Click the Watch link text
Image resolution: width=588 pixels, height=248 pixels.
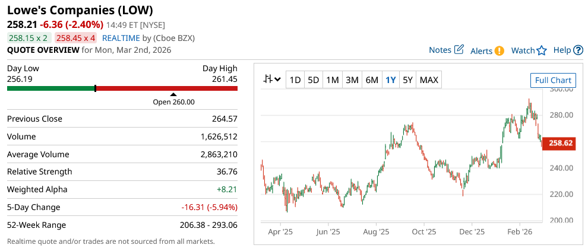(x=523, y=50)
